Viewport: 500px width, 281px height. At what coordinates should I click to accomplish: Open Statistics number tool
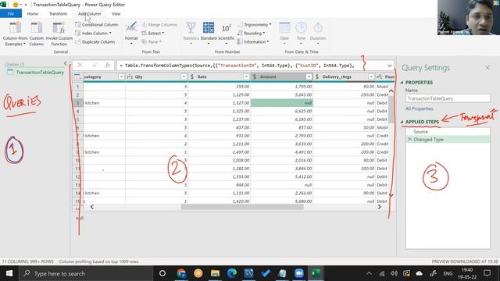(191, 33)
